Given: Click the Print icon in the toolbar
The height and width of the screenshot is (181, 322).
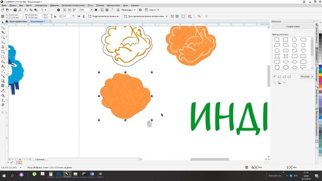Looking at the screenshot, I should (20, 10).
